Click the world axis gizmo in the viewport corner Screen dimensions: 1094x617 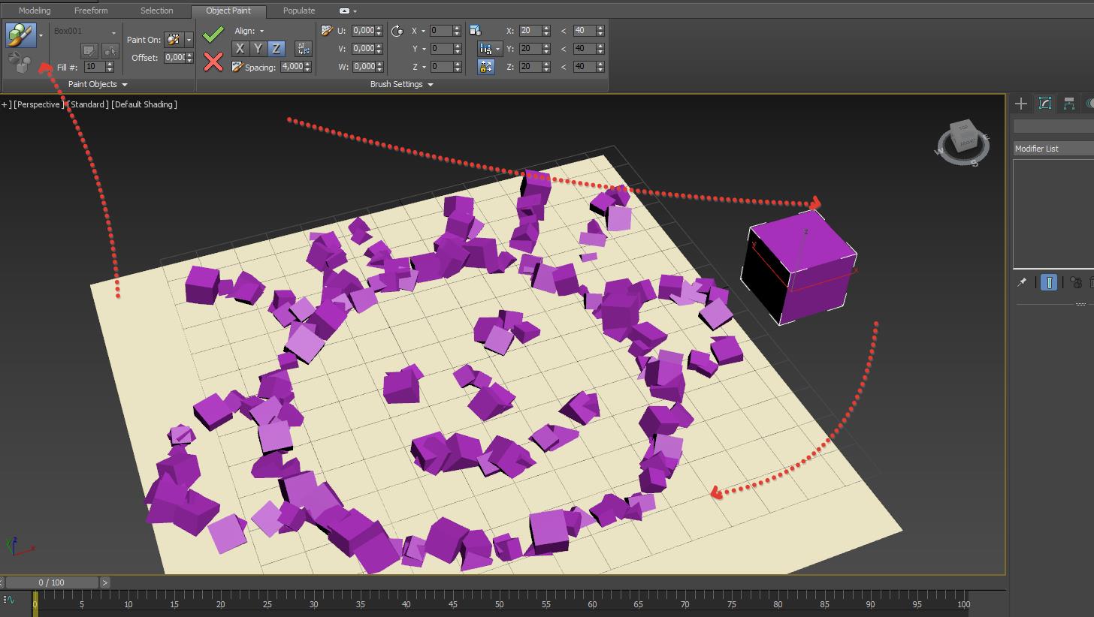[20, 547]
